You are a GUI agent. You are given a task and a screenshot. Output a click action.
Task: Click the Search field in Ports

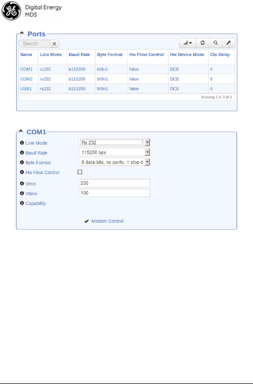pos(34,44)
